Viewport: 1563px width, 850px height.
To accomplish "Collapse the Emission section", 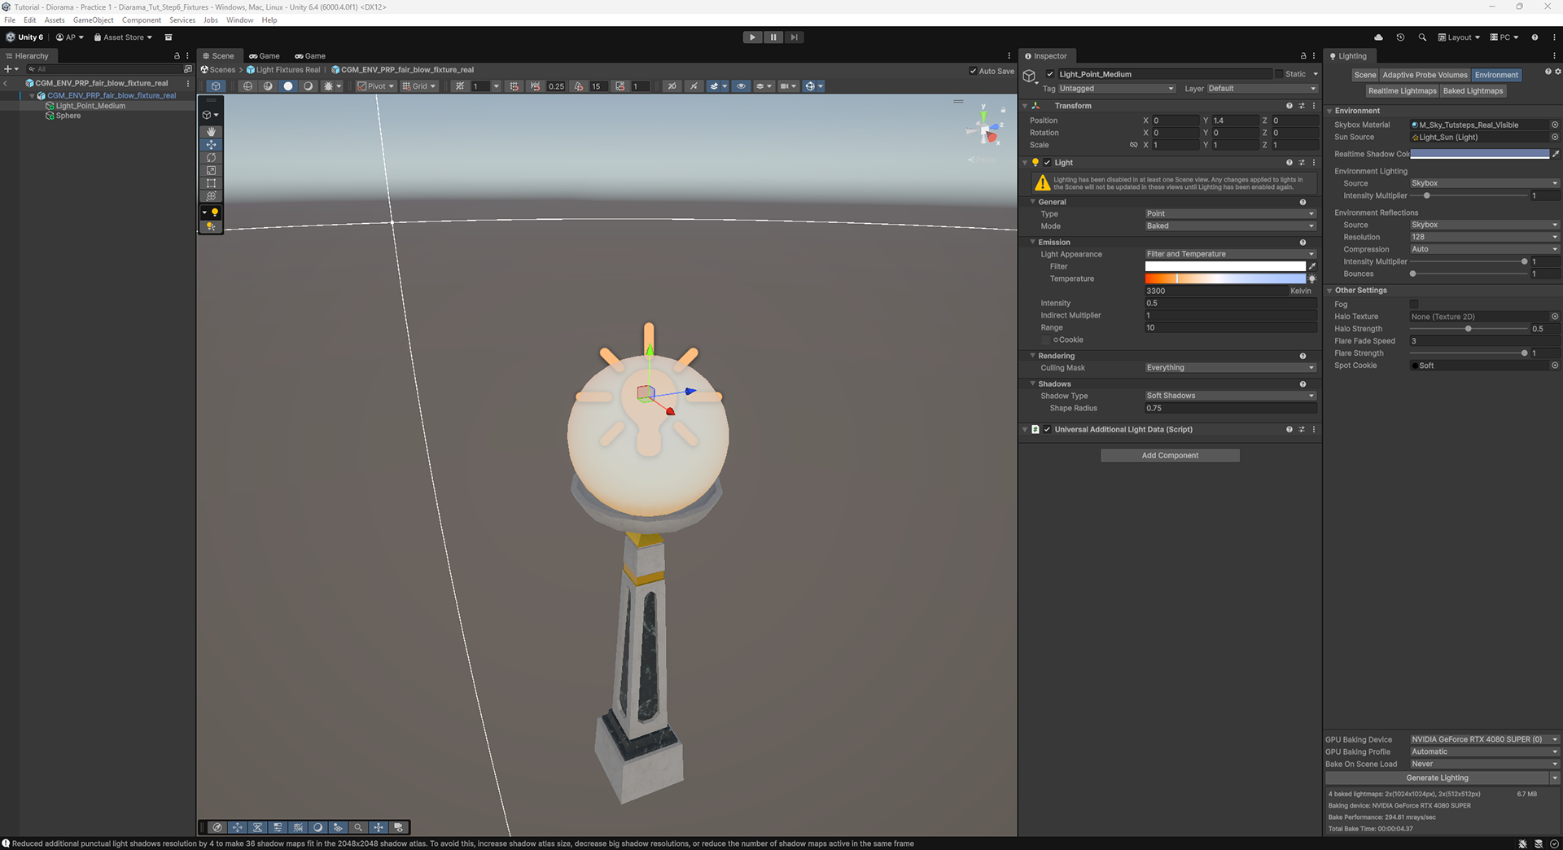I will 1033,243.
